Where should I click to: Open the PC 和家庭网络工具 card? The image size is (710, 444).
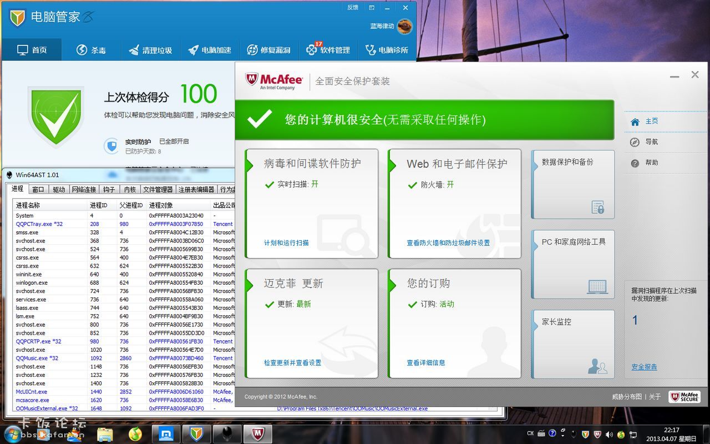tap(573, 264)
